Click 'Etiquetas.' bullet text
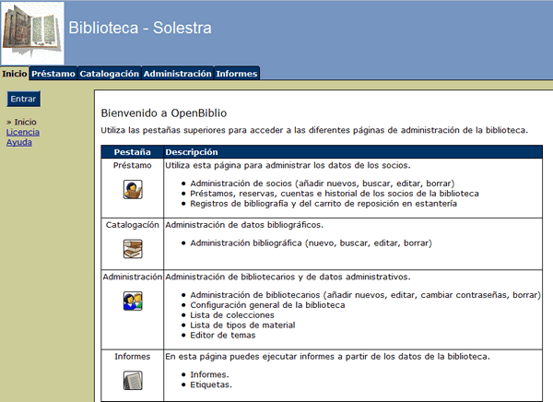Image resolution: width=553 pixels, height=402 pixels. [x=211, y=384]
